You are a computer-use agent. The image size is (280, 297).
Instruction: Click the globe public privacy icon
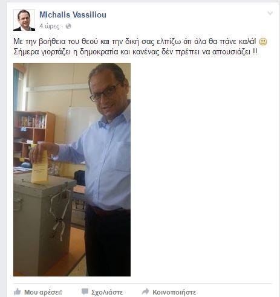(x=68, y=26)
